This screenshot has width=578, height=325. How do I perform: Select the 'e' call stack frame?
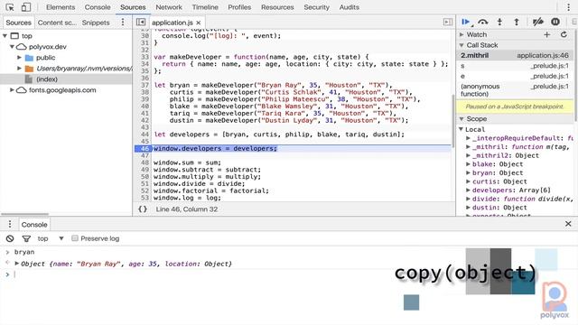[x=515, y=76]
